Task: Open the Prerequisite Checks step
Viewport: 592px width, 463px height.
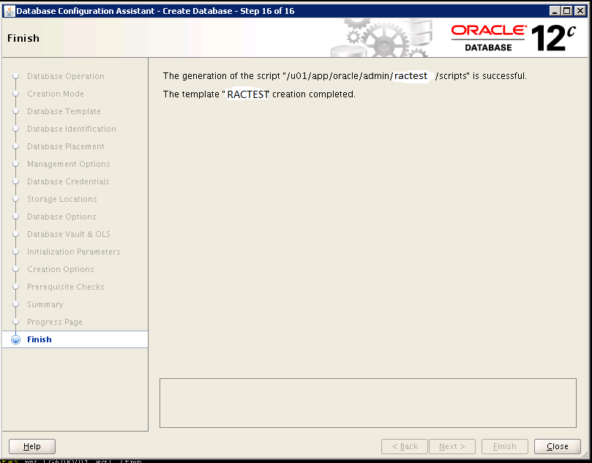Action: 66,287
